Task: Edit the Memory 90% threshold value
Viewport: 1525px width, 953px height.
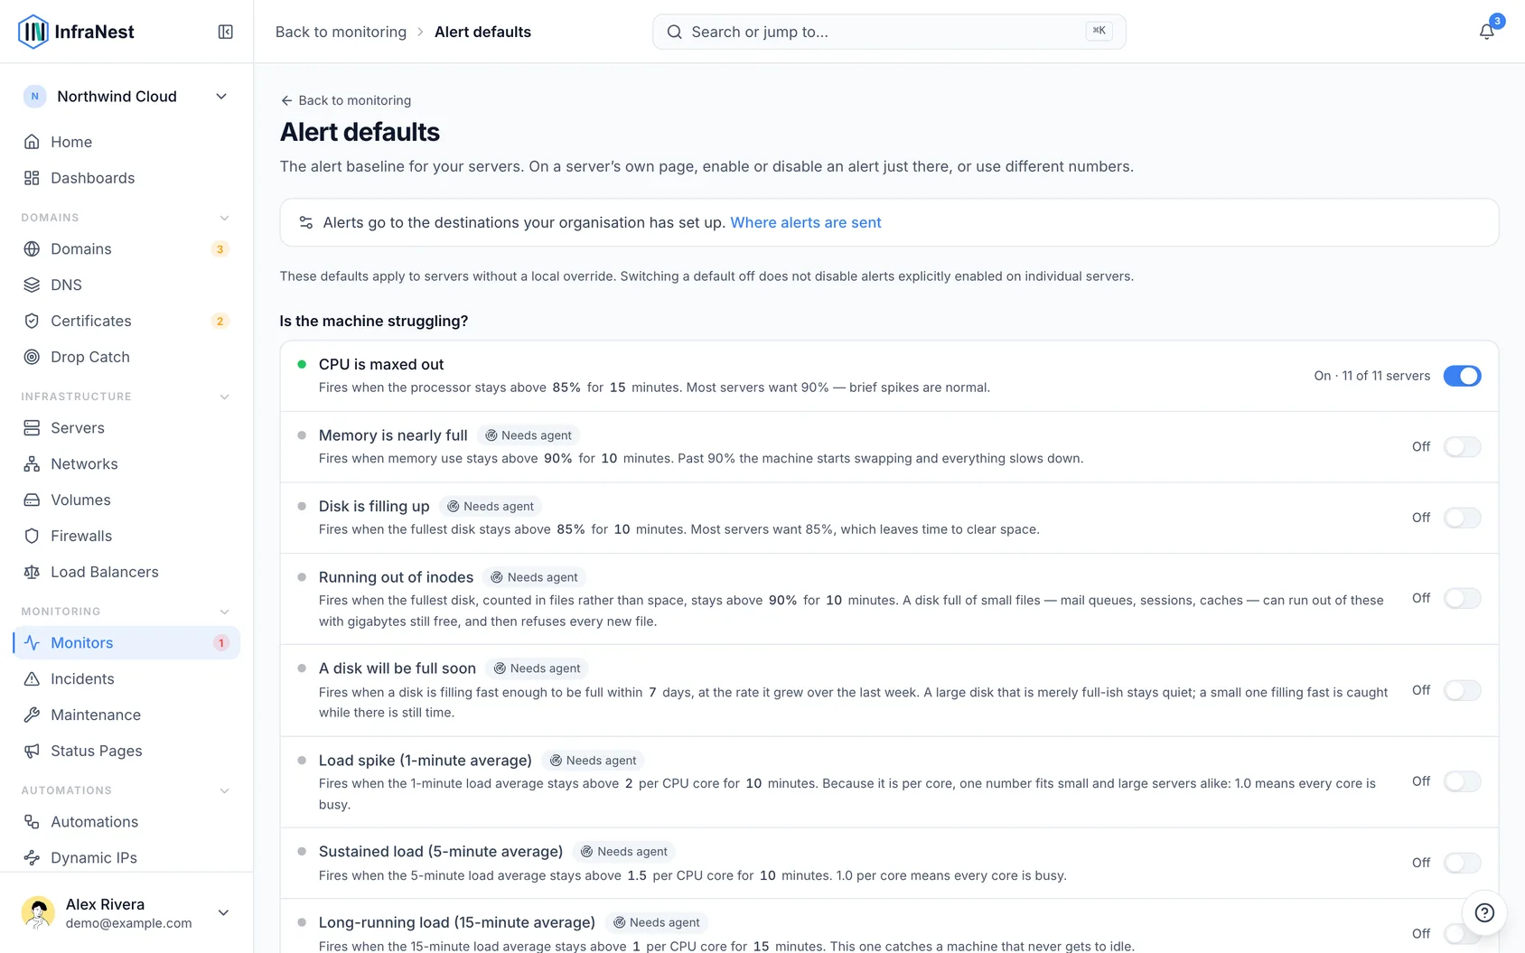Action: (557, 458)
